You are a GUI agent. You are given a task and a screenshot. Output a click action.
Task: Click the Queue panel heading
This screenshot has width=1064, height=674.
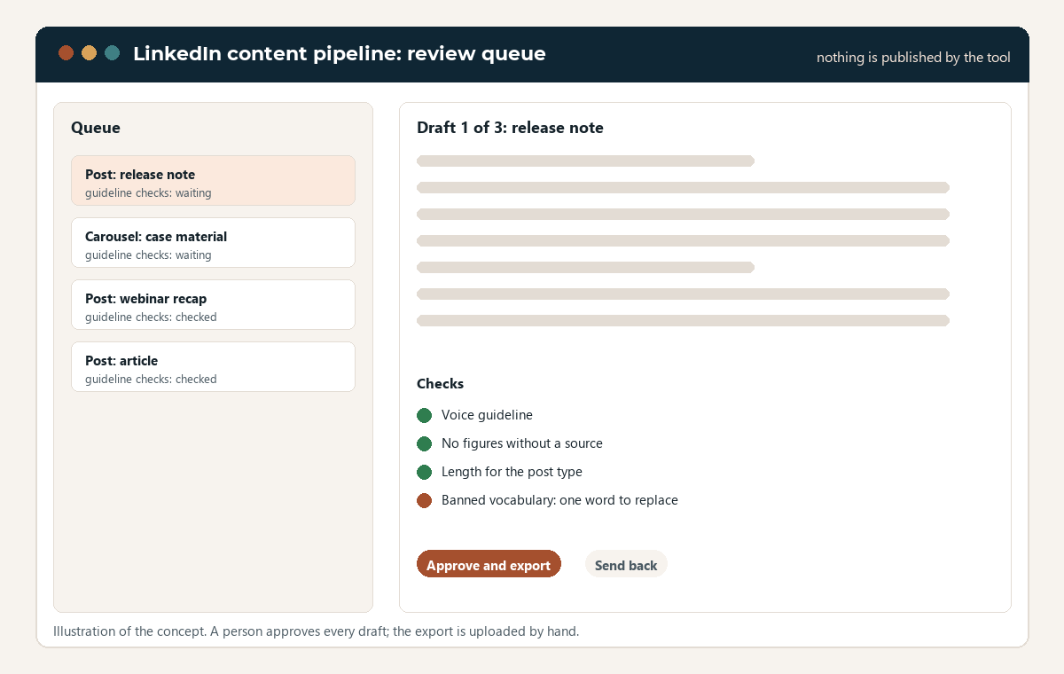point(96,128)
